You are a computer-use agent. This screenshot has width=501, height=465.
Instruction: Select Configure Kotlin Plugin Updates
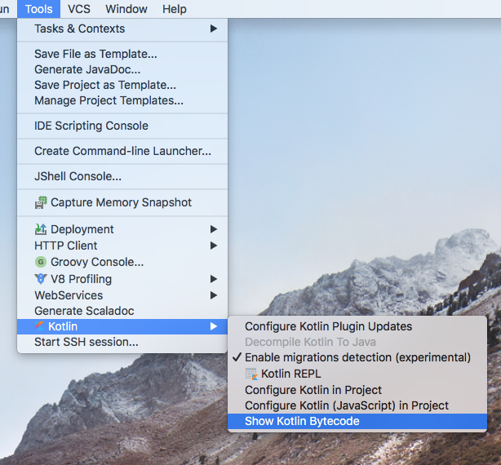357,326
